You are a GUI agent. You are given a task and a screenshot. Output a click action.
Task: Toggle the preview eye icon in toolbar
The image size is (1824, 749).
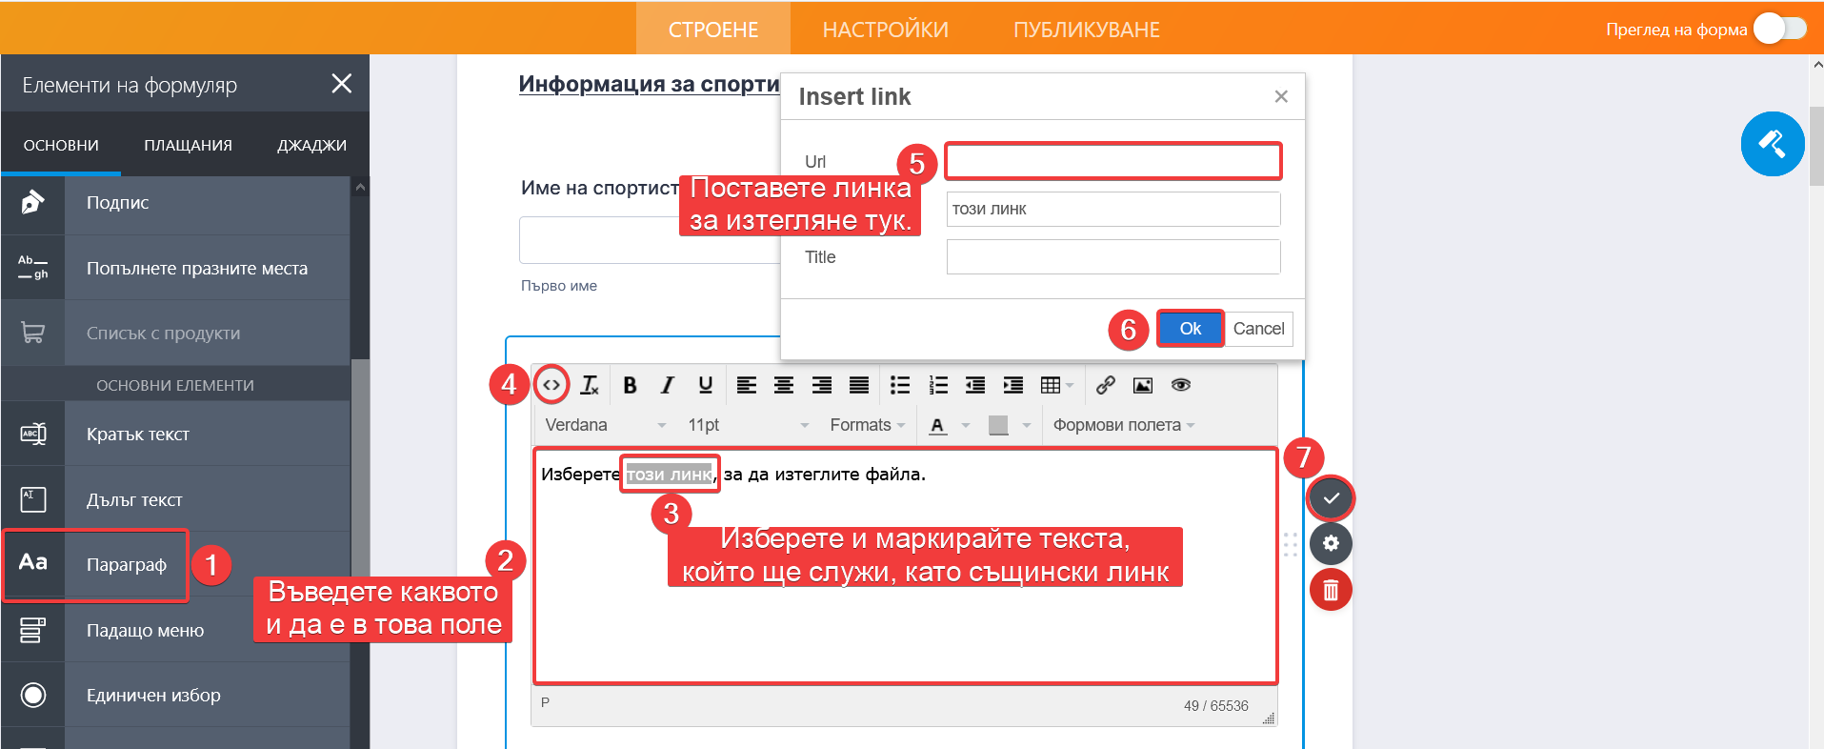[1181, 385]
